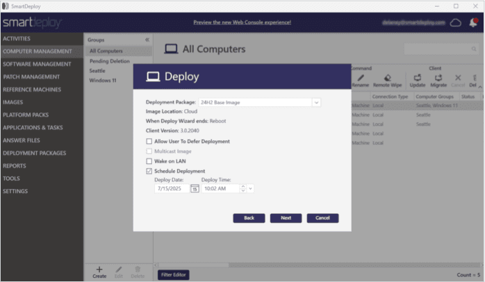Sort by Computer Groups column

pos(434,97)
